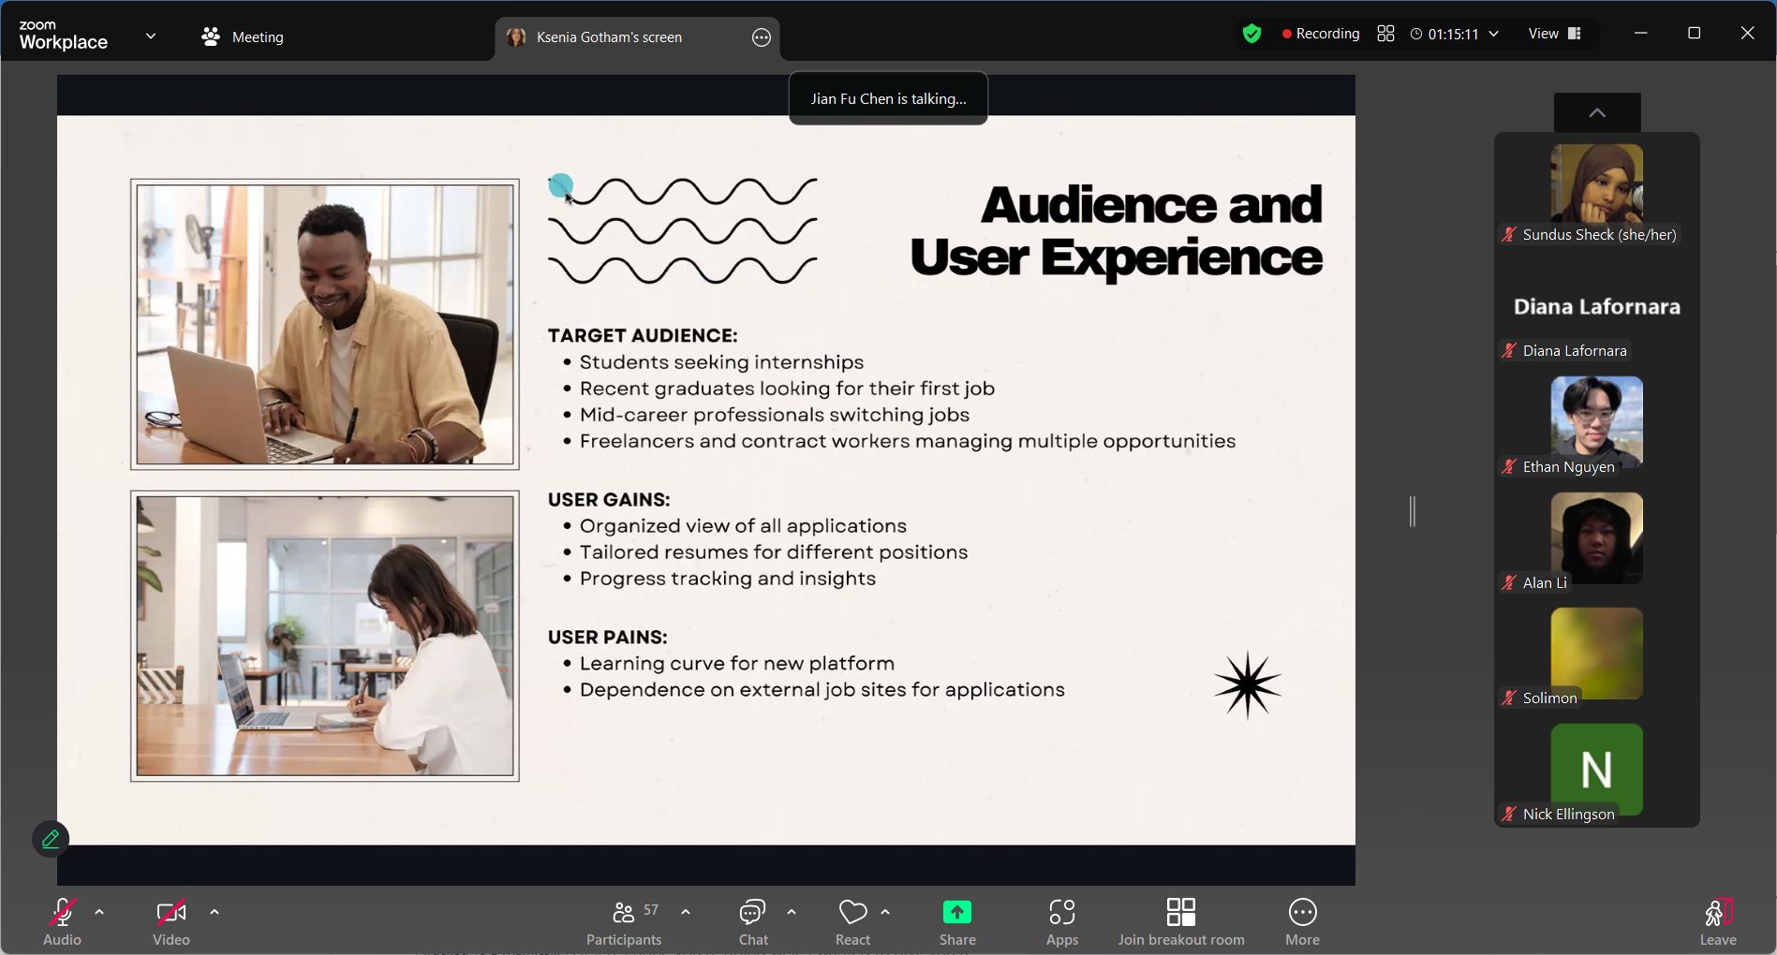The height and width of the screenshot is (955, 1777).
Task: Turn on camera with Video button
Action: tap(170, 922)
